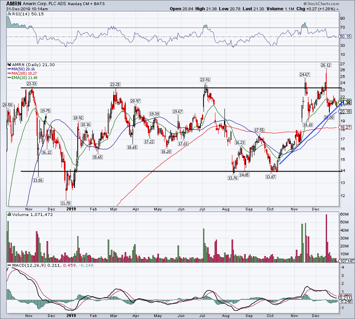This screenshot has width=355, height=319.
Task: Click the 2019 year label under MACD panel
Action: click(x=71, y=315)
